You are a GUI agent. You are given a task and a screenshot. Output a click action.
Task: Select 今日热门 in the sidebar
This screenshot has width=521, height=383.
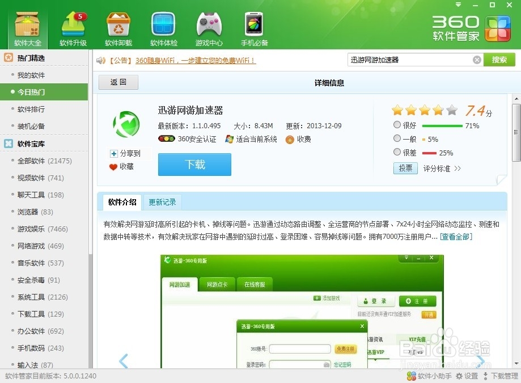[x=44, y=92]
